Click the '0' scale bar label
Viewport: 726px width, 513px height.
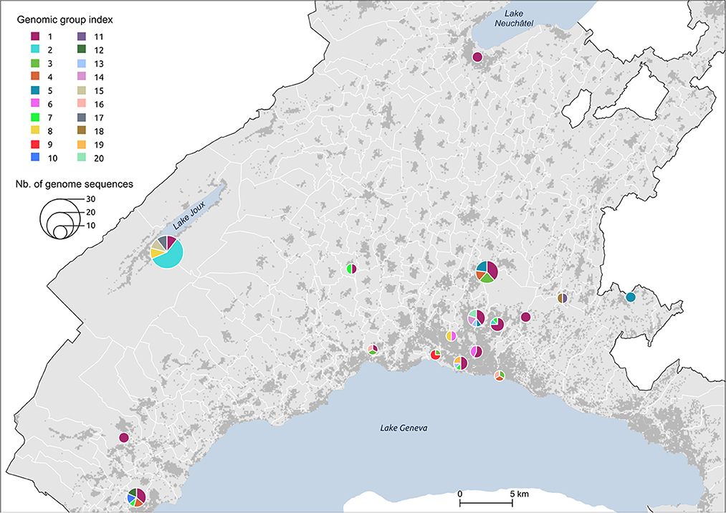click(x=460, y=494)
